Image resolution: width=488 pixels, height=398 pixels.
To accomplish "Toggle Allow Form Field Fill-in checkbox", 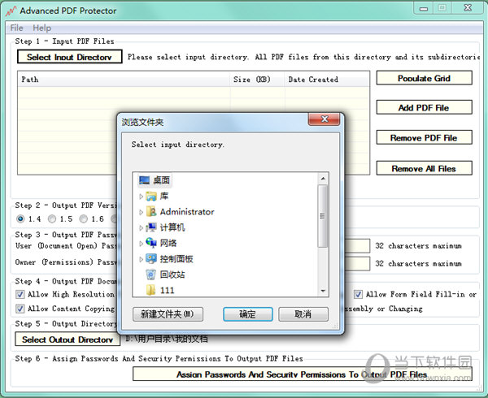I will (358, 294).
